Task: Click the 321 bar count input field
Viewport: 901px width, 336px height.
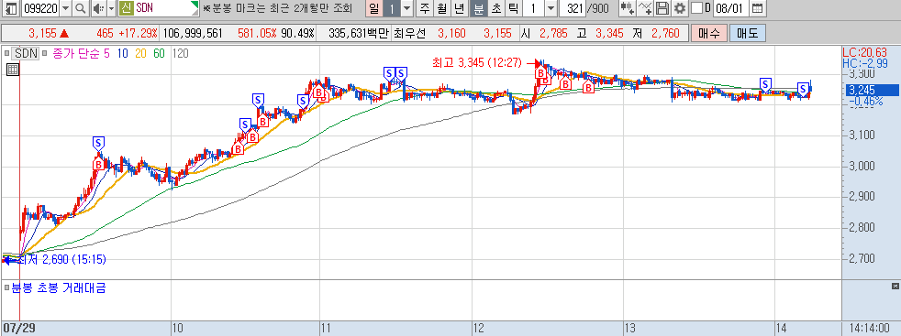Action: pos(573,8)
